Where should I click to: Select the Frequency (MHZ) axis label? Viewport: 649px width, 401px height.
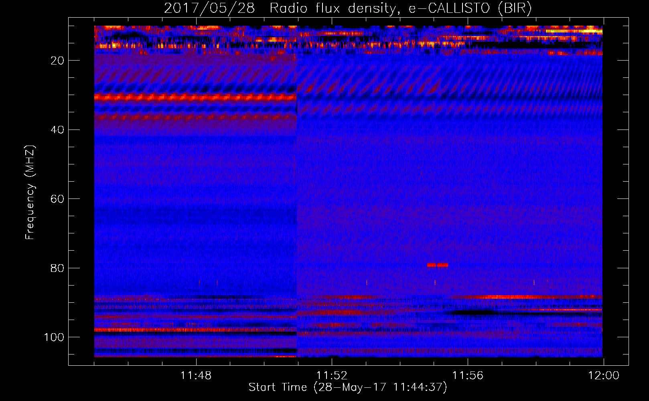point(30,192)
